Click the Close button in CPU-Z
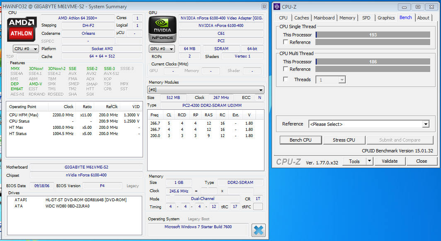The image size is (441, 241). tap(422, 161)
